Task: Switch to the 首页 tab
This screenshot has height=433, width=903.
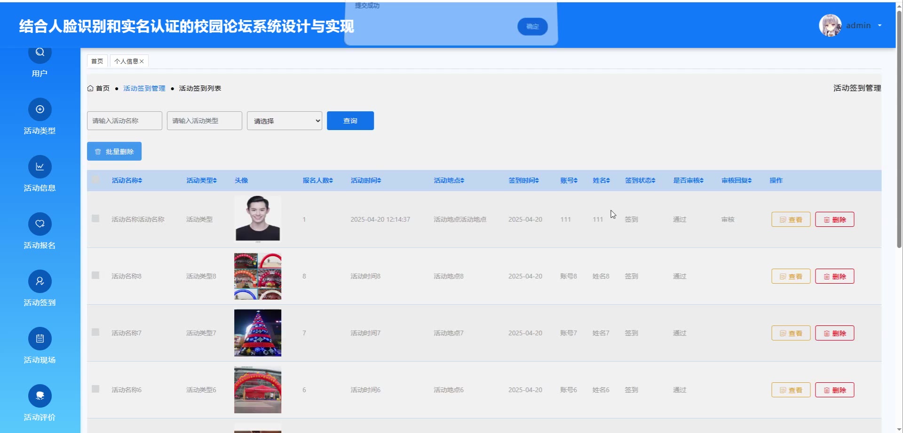Action: pyautogui.click(x=97, y=62)
